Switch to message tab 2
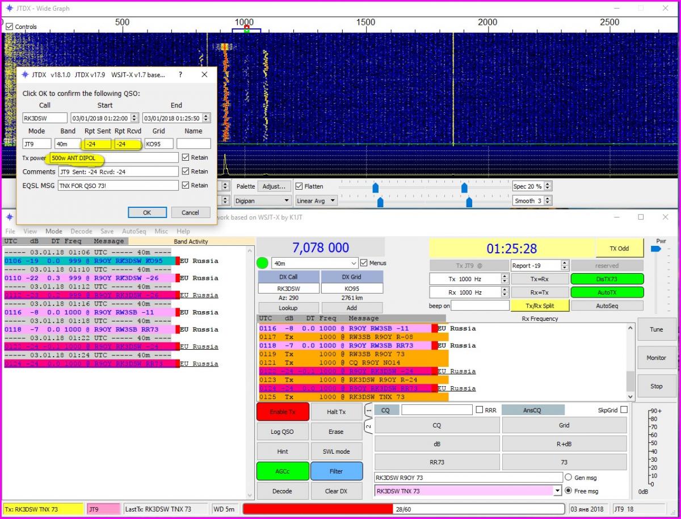This screenshot has width=681, height=519. (368, 426)
